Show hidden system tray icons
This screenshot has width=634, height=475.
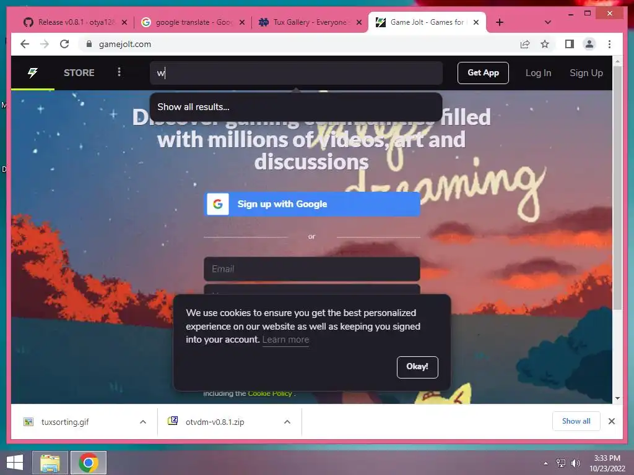pyautogui.click(x=546, y=463)
